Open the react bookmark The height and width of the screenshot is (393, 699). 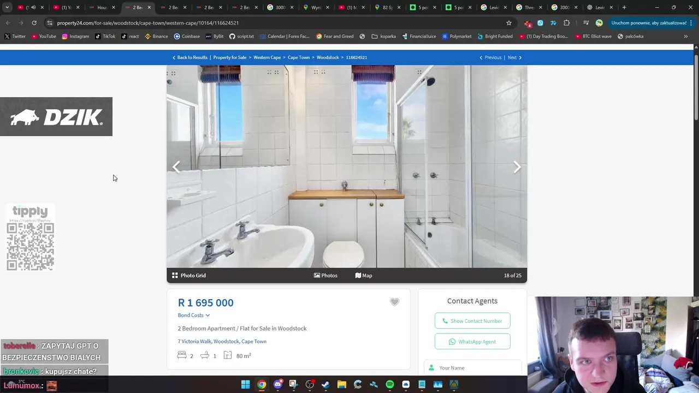130,37
